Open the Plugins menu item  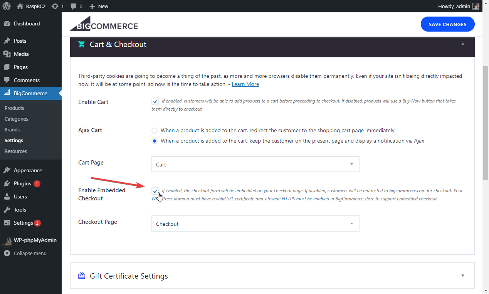click(x=22, y=183)
